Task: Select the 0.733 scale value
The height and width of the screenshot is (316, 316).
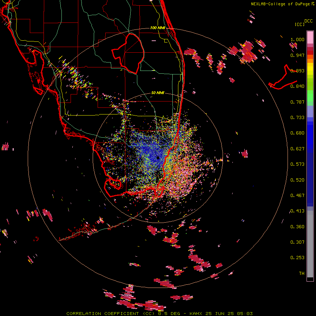Action: point(297,118)
